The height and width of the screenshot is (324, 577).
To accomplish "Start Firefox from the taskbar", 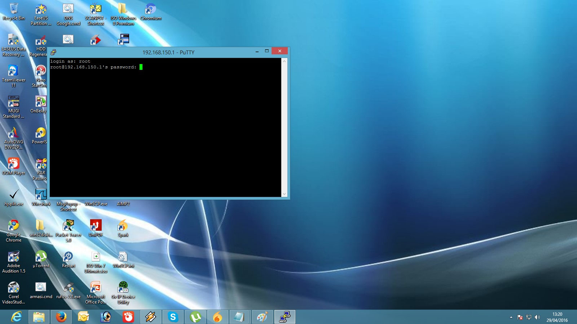I will click(61, 317).
